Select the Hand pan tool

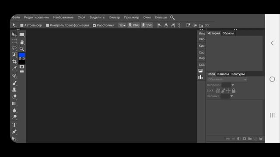(x=22, y=42)
